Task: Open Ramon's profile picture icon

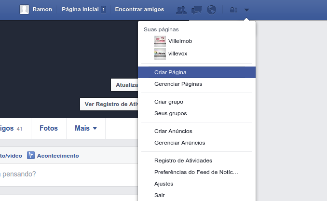Action: (25, 9)
